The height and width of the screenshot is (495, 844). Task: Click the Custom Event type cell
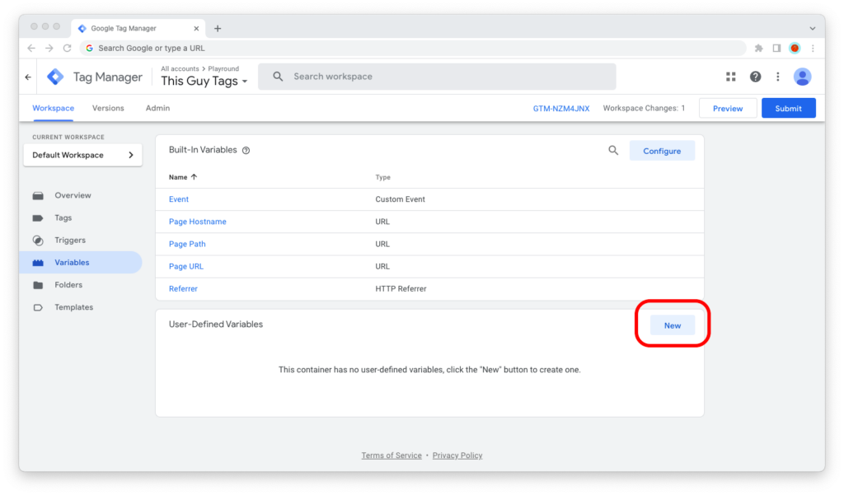click(x=400, y=199)
